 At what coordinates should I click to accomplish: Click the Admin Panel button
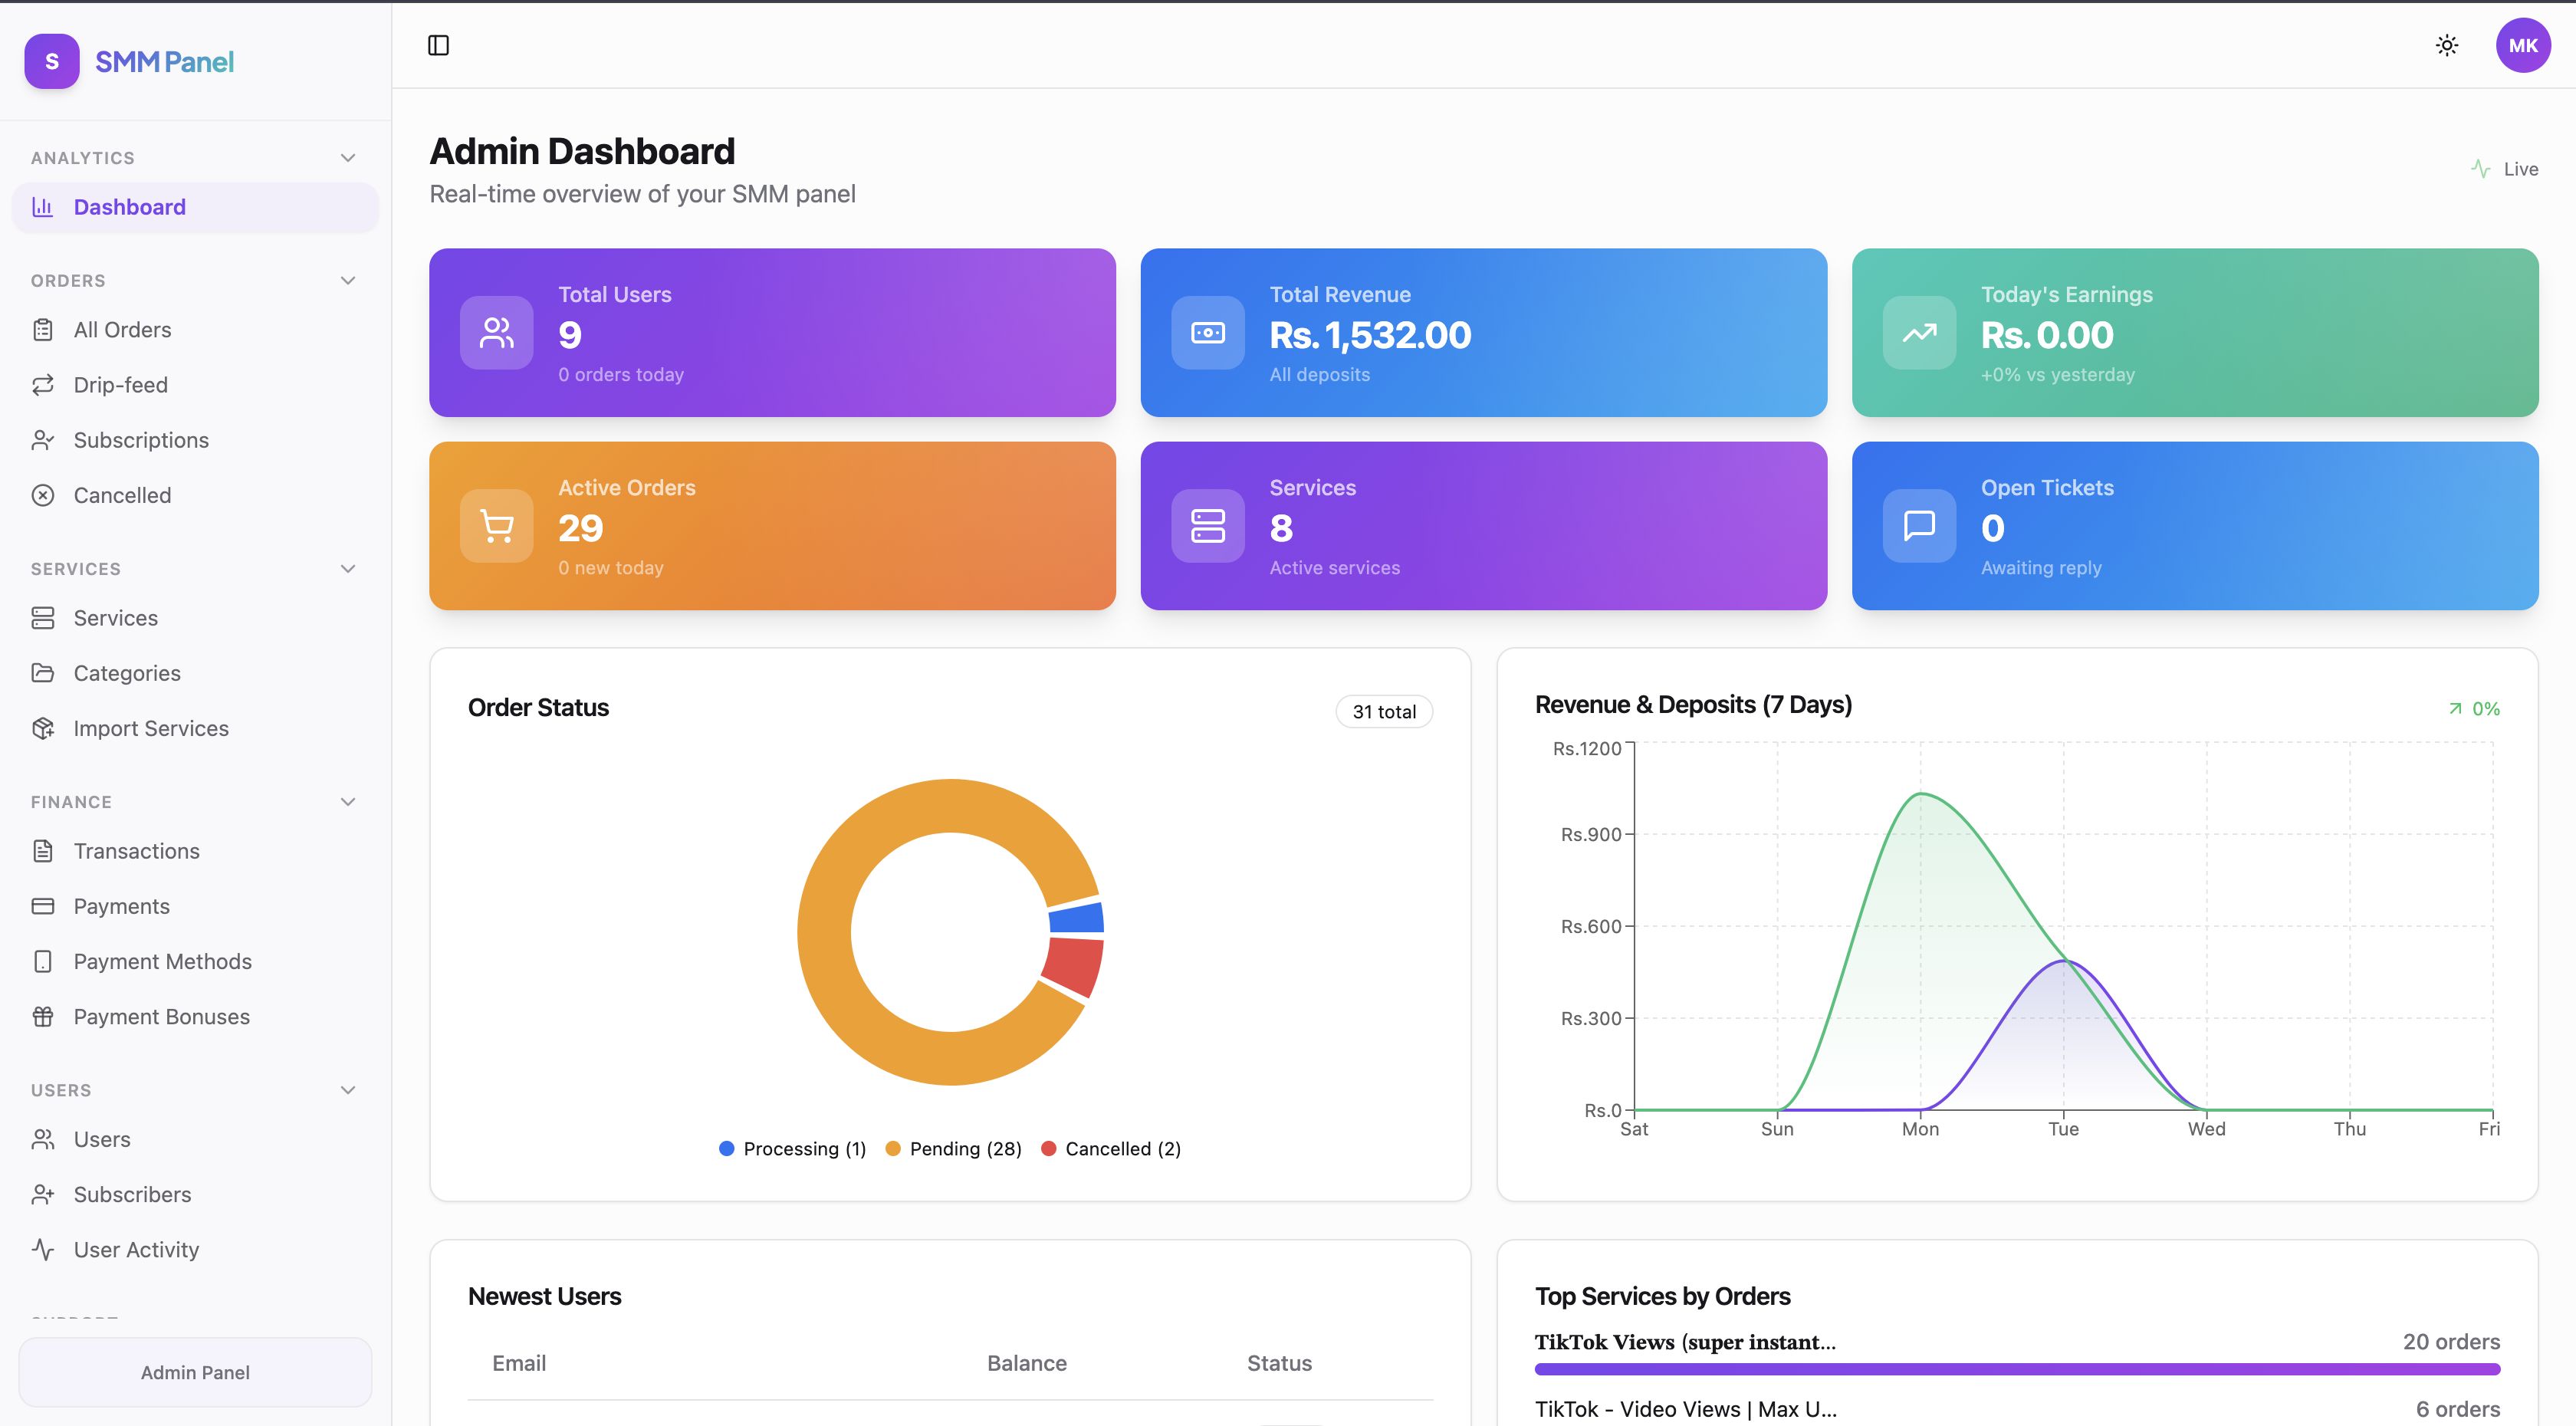(x=195, y=1372)
